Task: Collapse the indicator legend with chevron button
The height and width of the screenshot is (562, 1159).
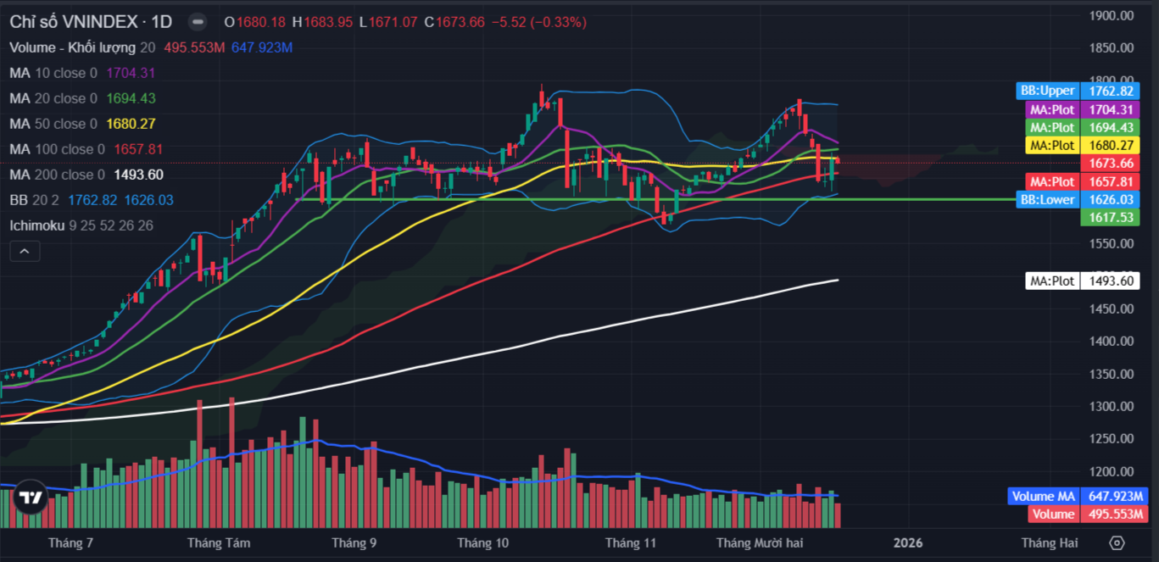Action: (x=25, y=251)
